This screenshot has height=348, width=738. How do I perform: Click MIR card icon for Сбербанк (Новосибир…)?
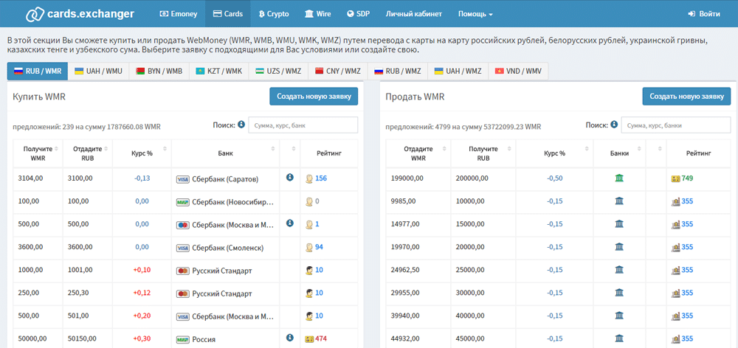click(182, 202)
